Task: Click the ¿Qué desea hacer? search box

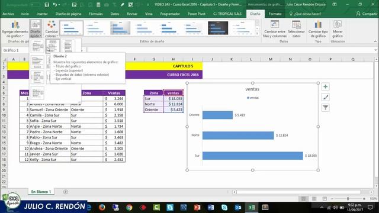Action: (x=305, y=14)
